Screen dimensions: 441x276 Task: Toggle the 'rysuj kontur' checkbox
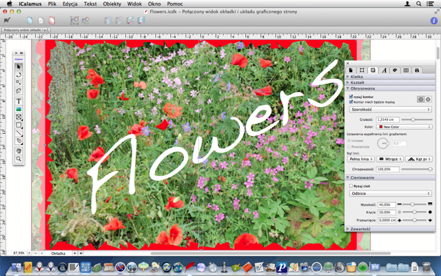click(x=351, y=97)
